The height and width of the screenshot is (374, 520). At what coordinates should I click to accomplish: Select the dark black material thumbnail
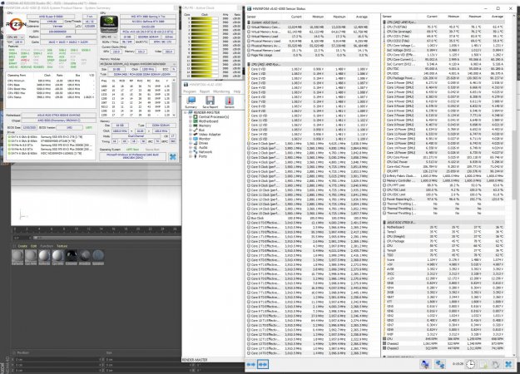pyautogui.click(x=71, y=257)
